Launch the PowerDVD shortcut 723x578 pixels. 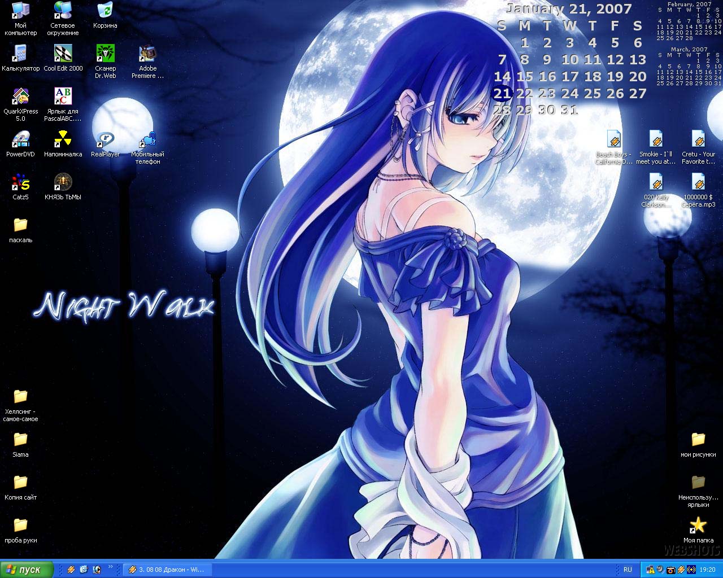click(20, 144)
